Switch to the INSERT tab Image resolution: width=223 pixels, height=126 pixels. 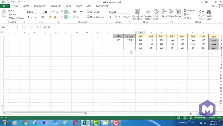(26, 6)
